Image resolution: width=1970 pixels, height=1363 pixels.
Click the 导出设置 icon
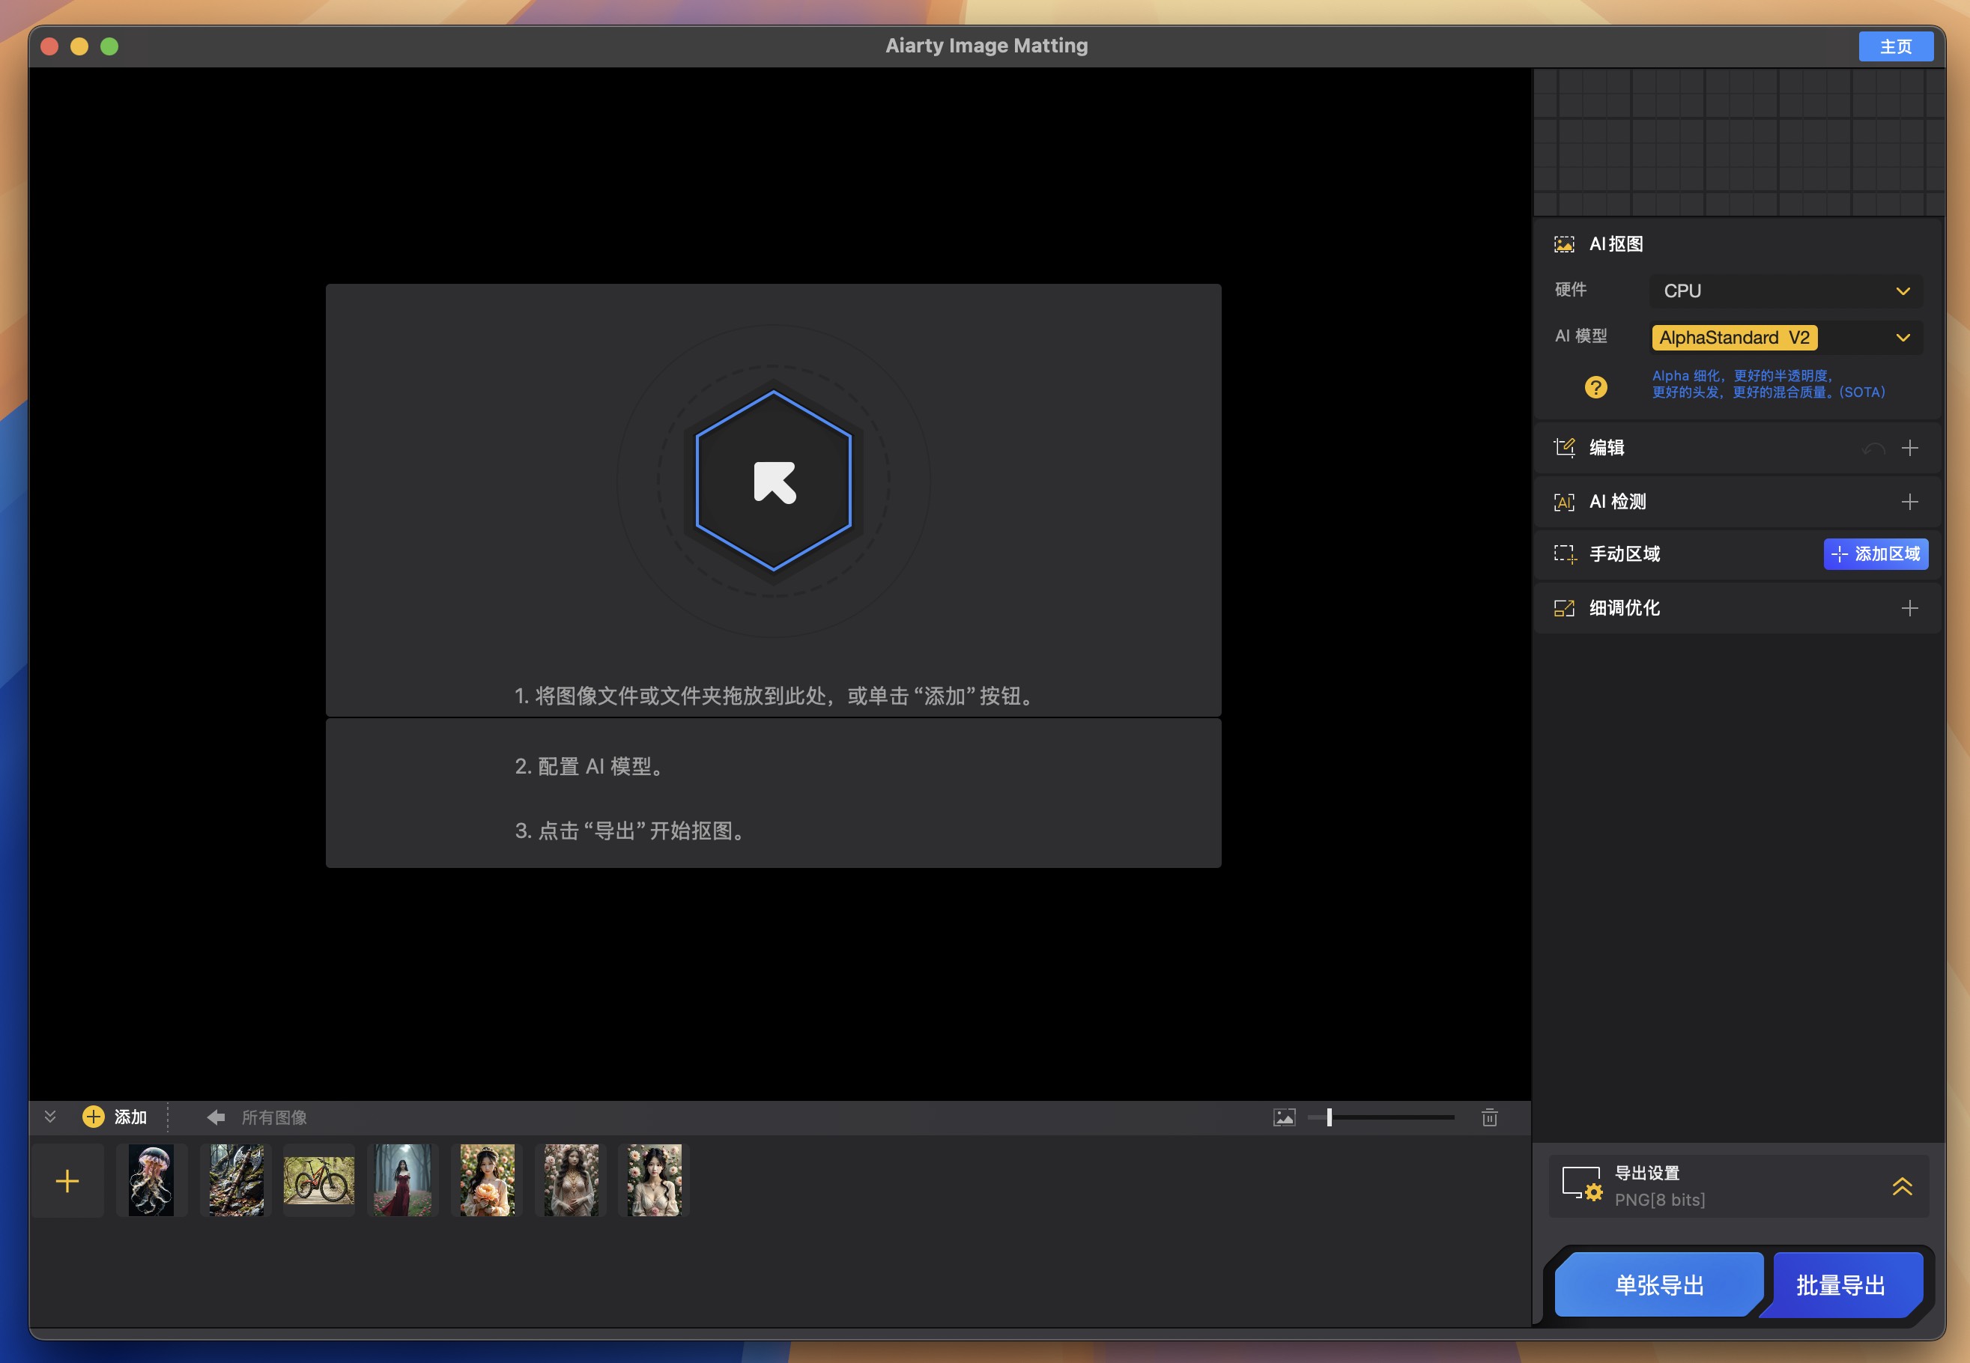[x=1582, y=1185]
